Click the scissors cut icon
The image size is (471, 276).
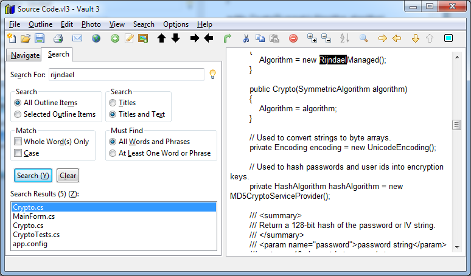[246, 38]
